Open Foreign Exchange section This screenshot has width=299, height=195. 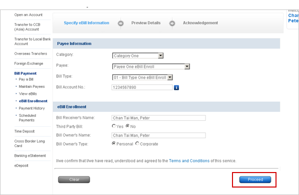(x=29, y=63)
